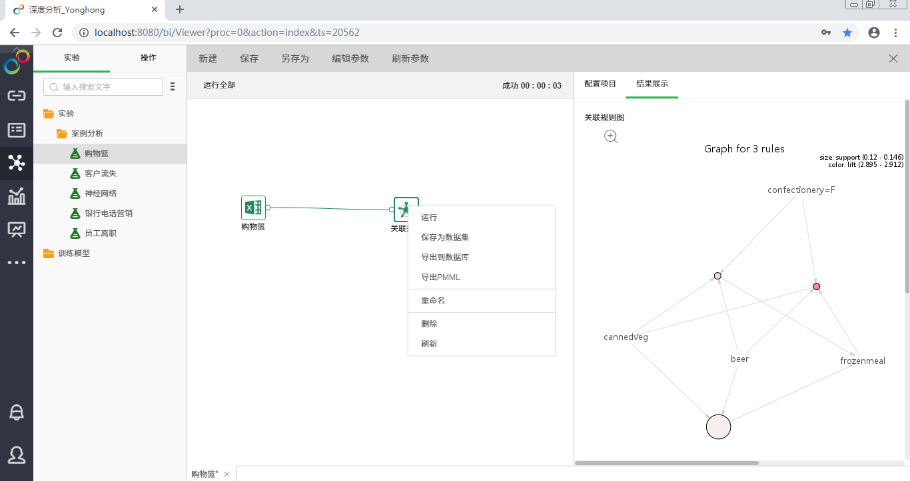Screen dimensions: 910x481
Task: Expand the 训练模型 folder
Action: tap(48, 253)
